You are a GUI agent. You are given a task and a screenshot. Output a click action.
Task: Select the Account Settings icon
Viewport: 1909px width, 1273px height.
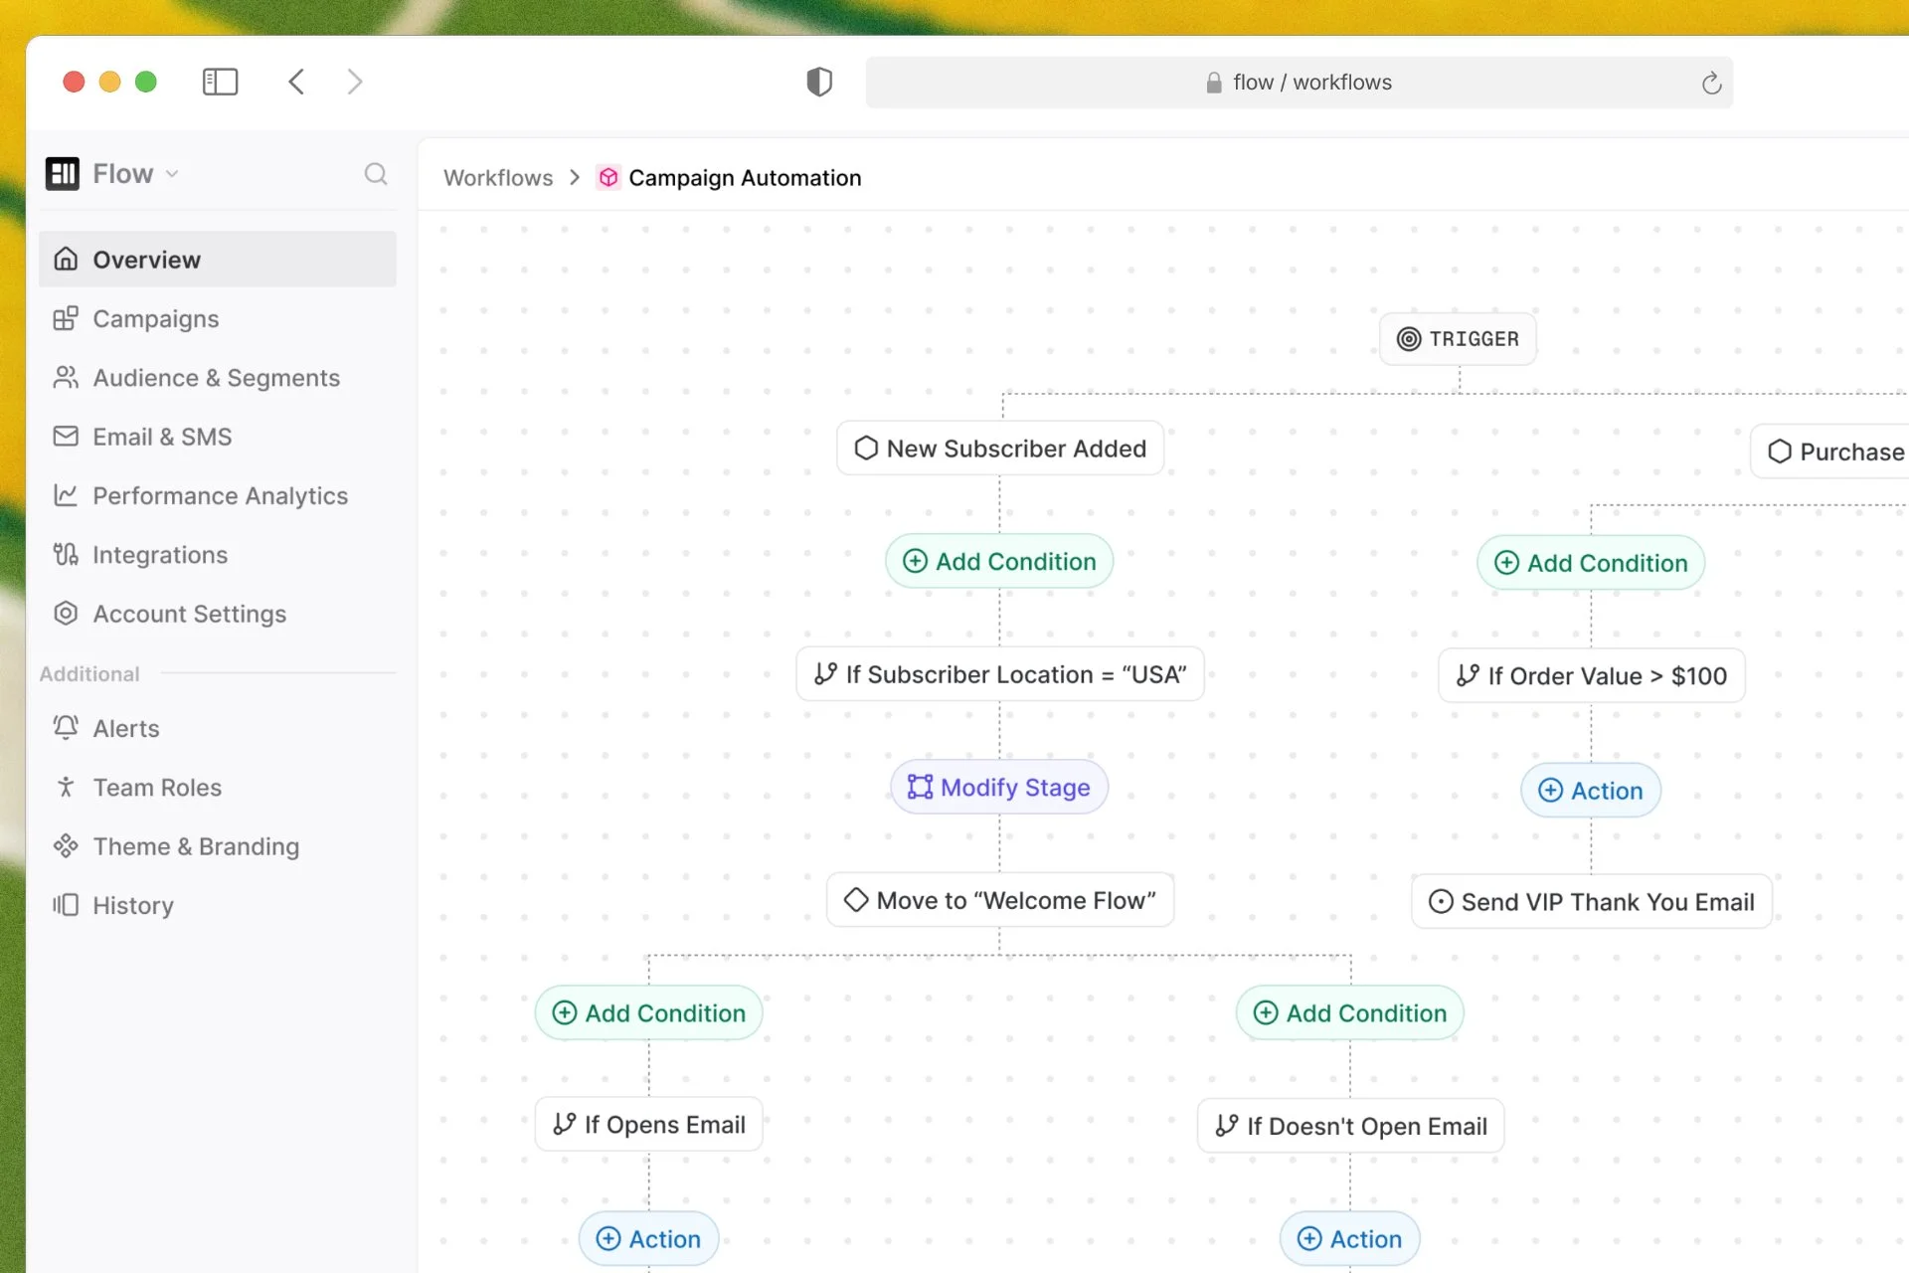[x=66, y=614]
